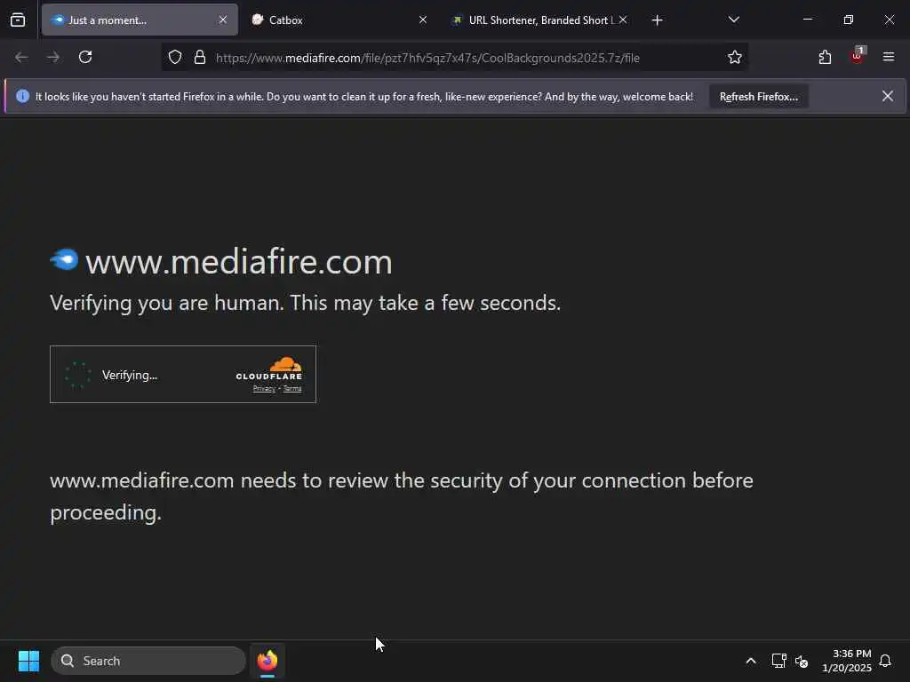Click the Verifying spinner indicator
Image resolution: width=910 pixels, height=682 pixels.
point(78,376)
